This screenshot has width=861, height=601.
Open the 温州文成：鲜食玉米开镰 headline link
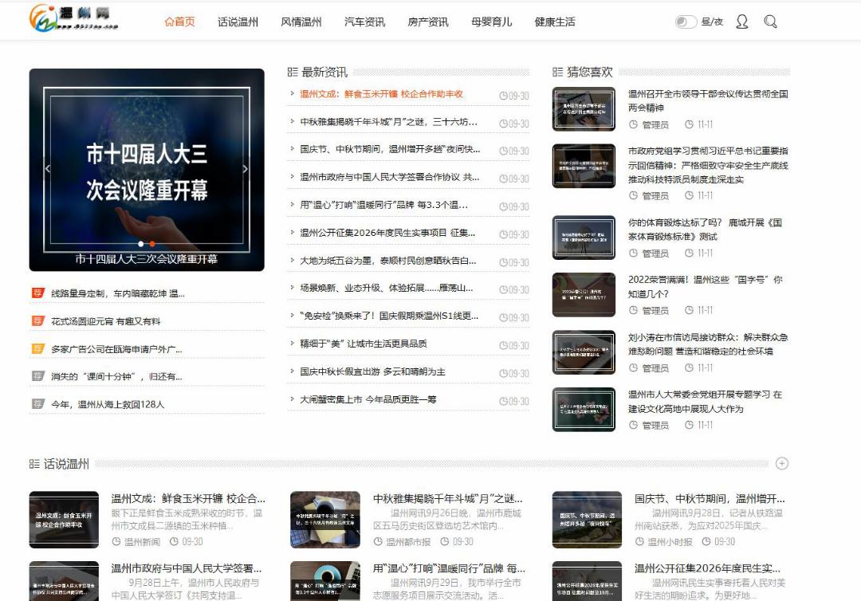pyautogui.click(x=381, y=94)
